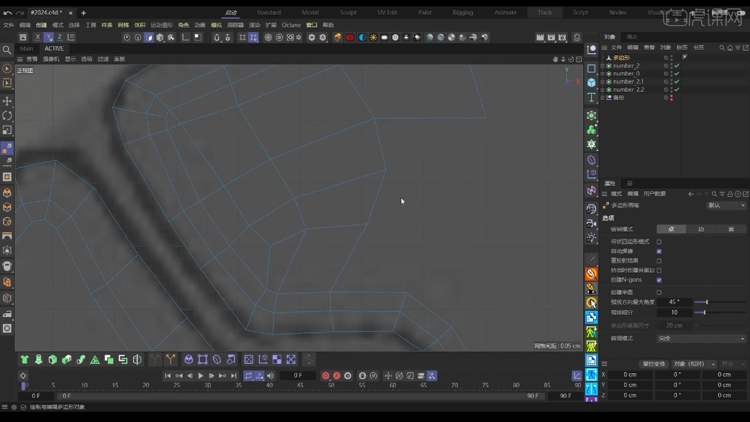
Task: Open the 默认 preset dropdown
Action: (727, 206)
